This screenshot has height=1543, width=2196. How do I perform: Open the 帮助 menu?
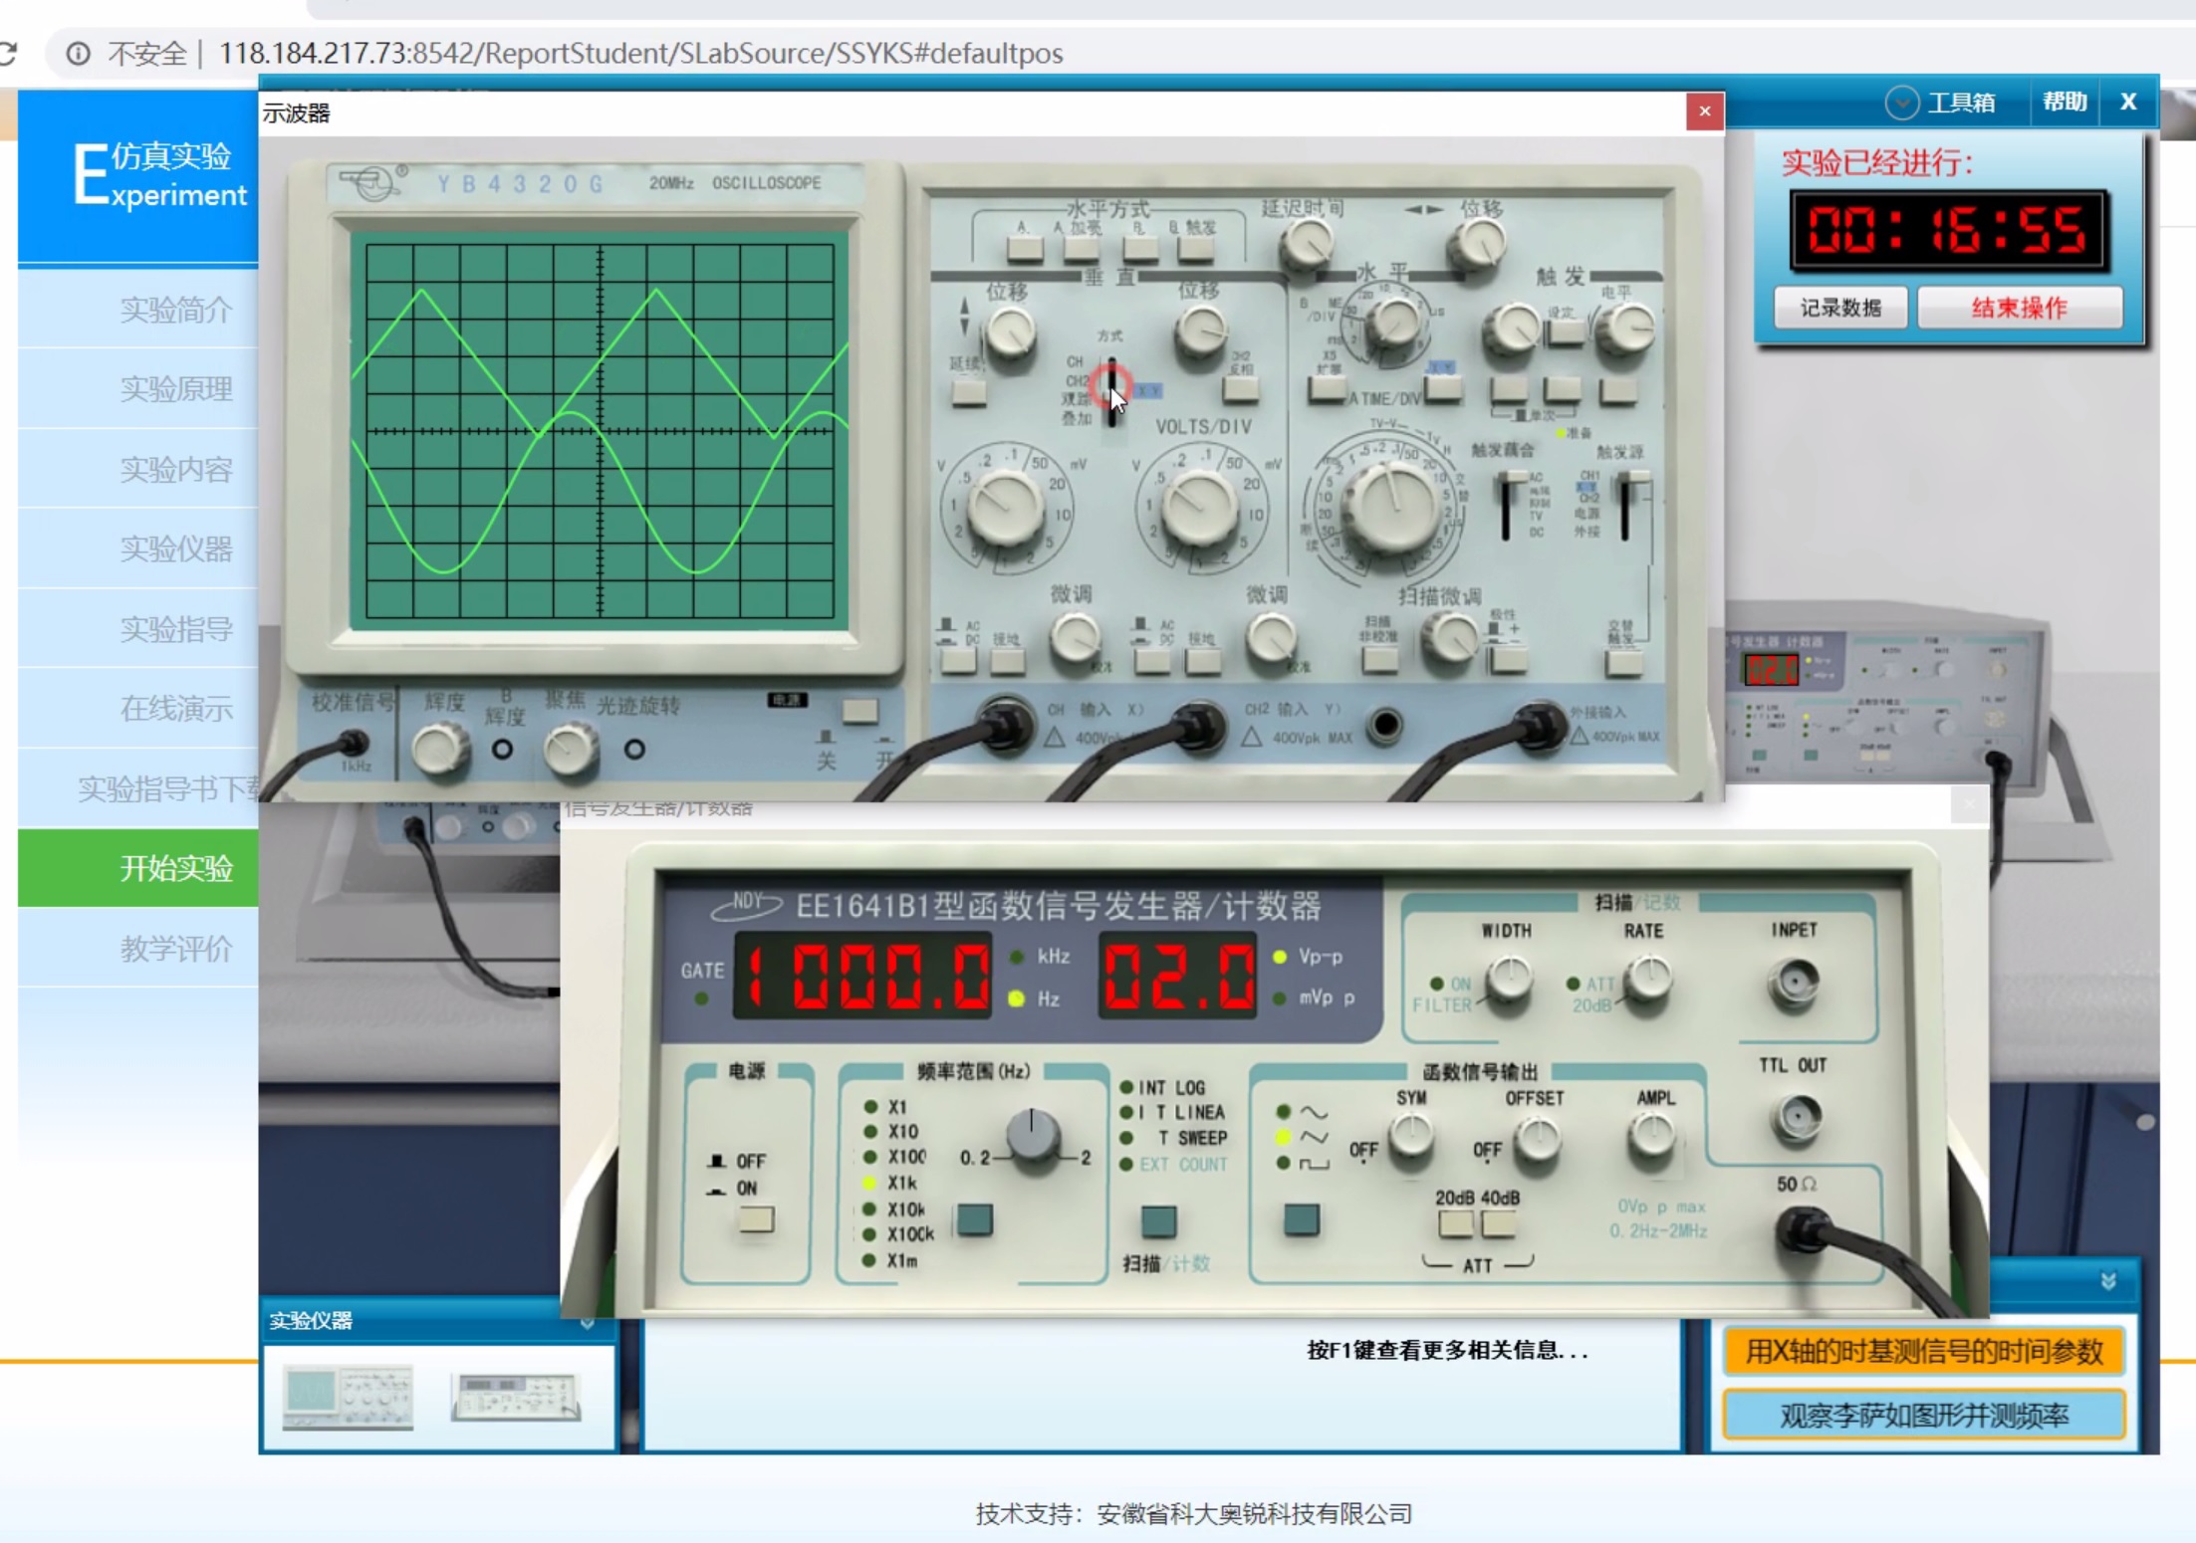point(2064,102)
